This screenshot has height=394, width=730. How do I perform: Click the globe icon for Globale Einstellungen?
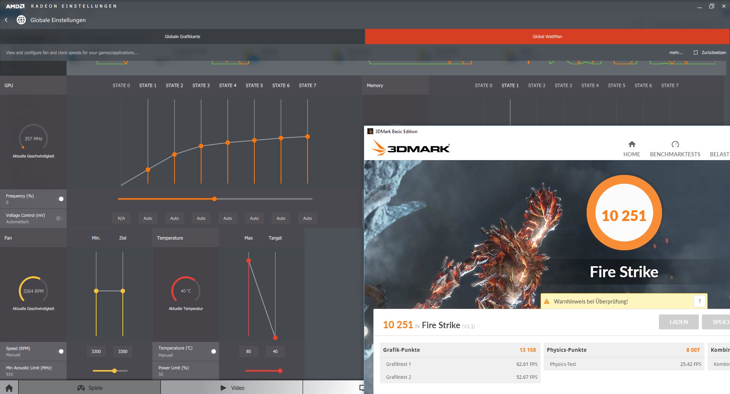tap(21, 20)
